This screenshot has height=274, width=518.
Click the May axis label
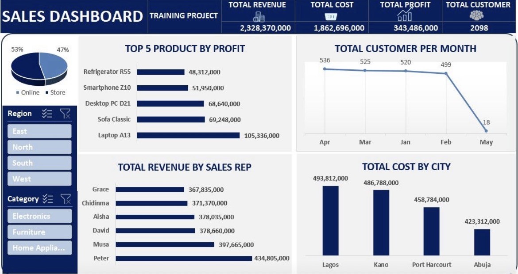(486, 142)
